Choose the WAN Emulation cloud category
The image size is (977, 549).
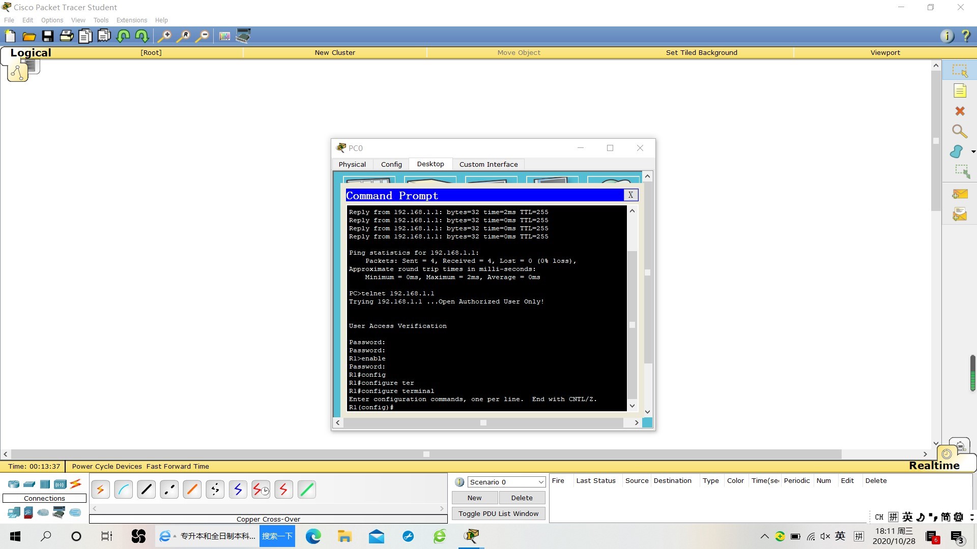pyautogui.click(x=43, y=512)
